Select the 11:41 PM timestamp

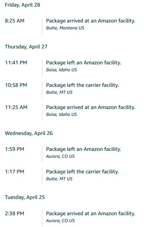(16, 63)
